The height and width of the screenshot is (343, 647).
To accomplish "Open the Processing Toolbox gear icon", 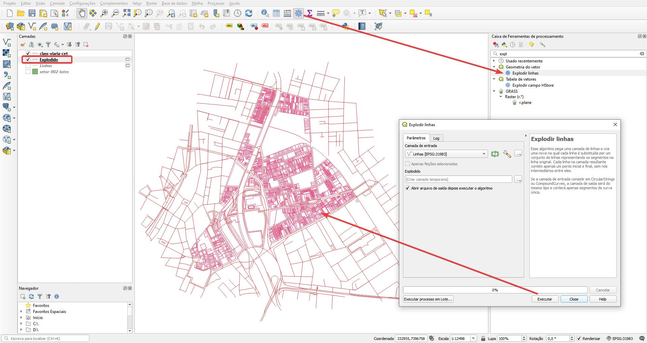I will [299, 13].
